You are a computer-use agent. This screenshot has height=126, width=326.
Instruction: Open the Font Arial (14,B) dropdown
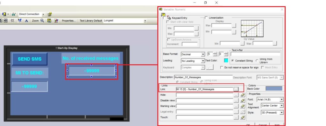pos(281,100)
